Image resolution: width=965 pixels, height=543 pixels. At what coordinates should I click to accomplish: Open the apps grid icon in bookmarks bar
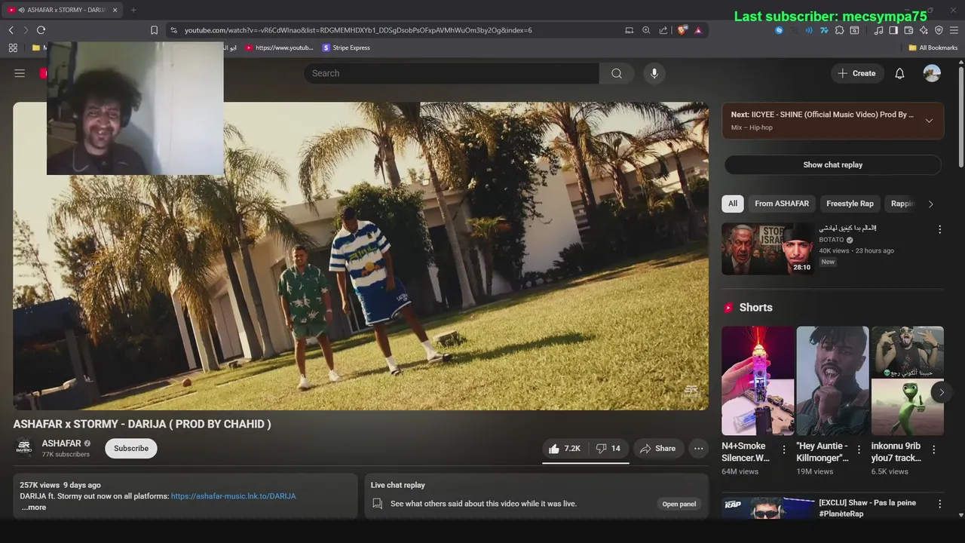click(x=13, y=48)
